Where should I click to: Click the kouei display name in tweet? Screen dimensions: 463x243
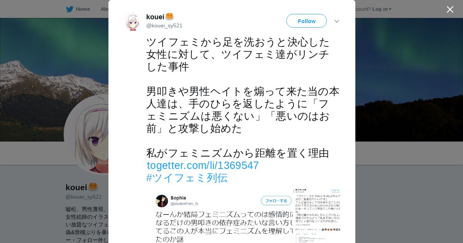155,17
